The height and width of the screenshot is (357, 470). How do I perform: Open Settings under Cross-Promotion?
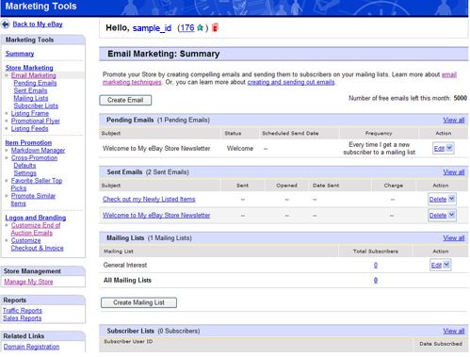point(25,173)
